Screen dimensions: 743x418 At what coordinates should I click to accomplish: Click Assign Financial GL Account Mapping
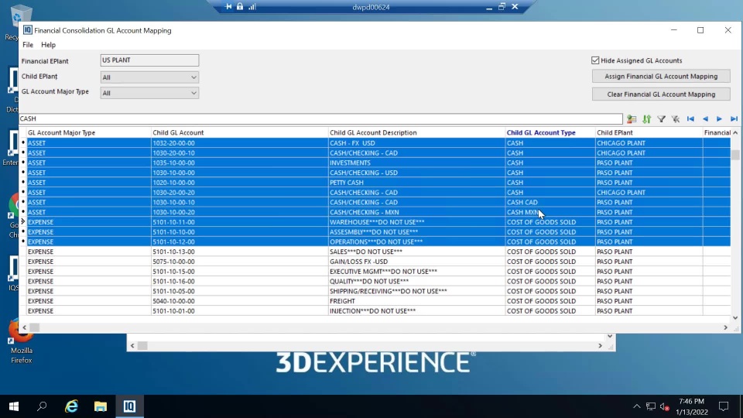coord(661,77)
